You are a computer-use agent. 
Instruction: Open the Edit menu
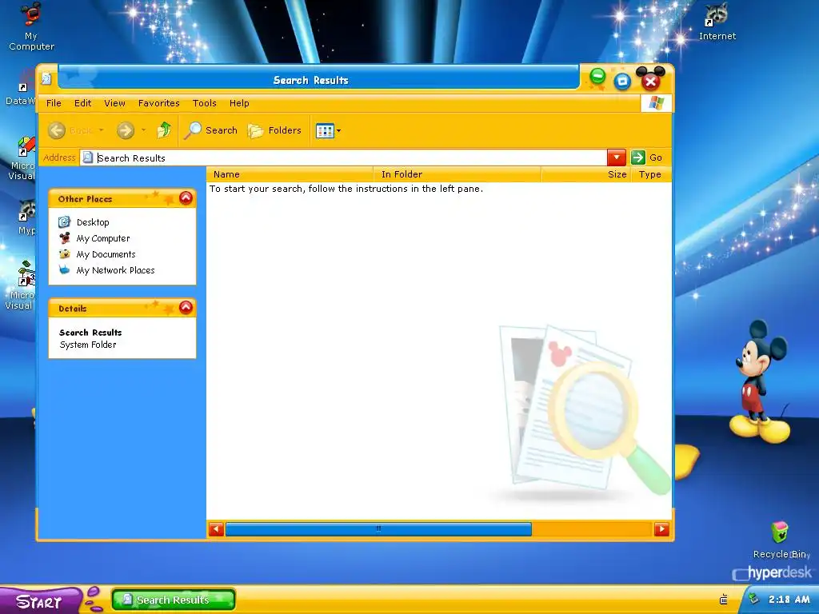tap(82, 103)
